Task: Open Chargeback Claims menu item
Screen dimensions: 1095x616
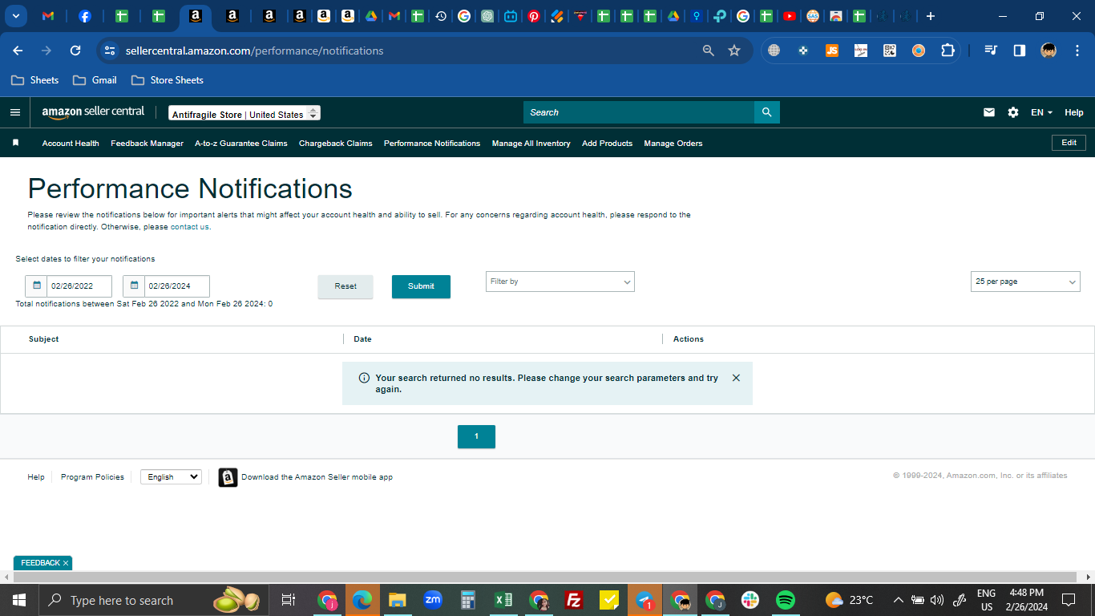Action: tap(336, 144)
